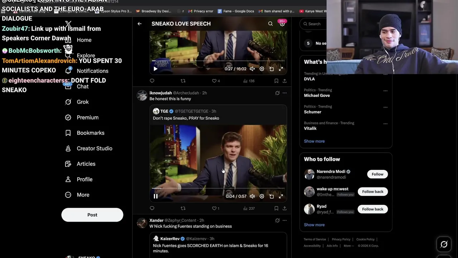Image resolution: width=458 pixels, height=258 pixels.
Task: Unmute the top 16:02 video
Action: [x=252, y=69]
